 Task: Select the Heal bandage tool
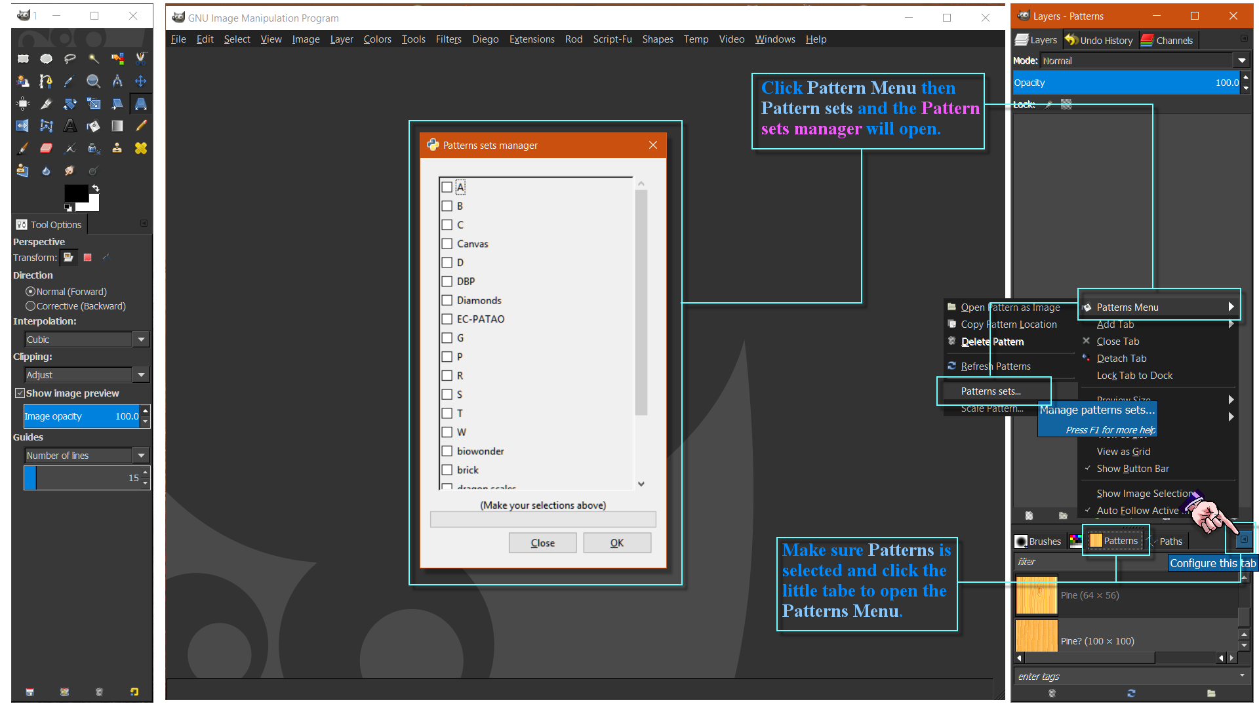141,148
